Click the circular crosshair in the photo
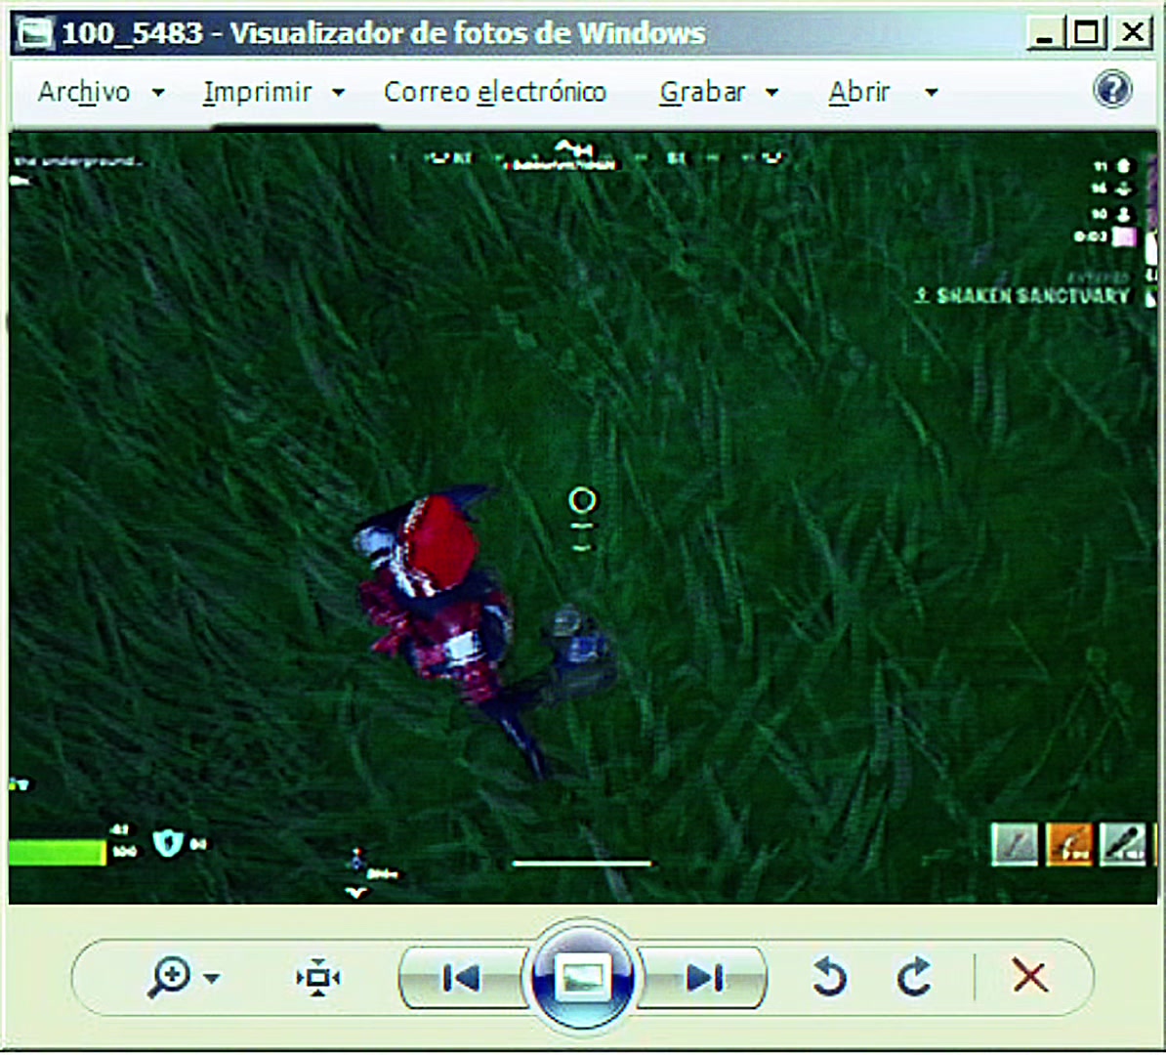This screenshot has width=1166, height=1055. [x=582, y=501]
